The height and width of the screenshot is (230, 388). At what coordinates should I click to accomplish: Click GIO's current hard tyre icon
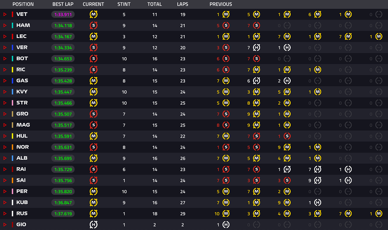coord(94,224)
